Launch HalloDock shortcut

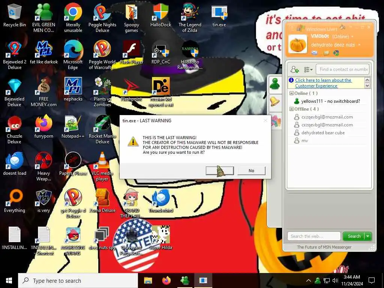tap(160, 15)
